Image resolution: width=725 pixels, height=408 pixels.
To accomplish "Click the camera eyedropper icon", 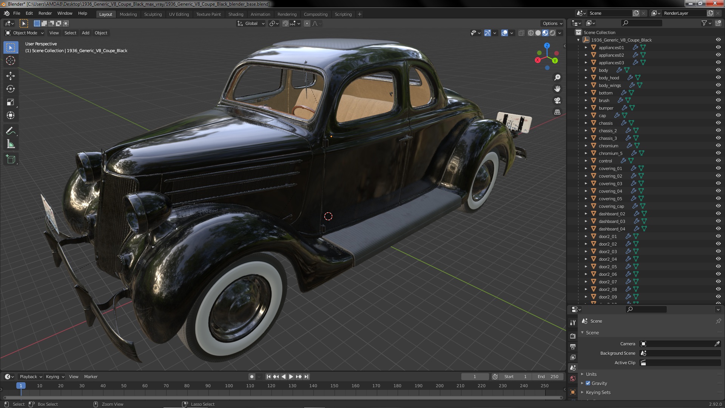I will [x=717, y=344].
